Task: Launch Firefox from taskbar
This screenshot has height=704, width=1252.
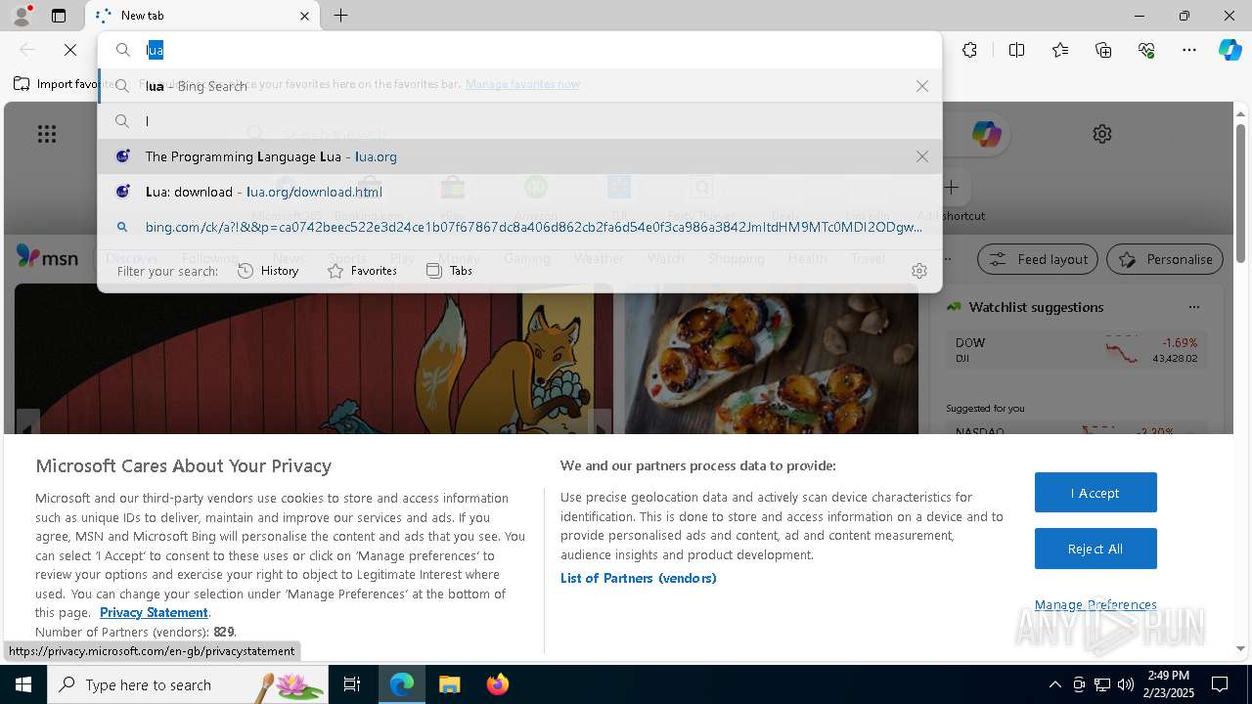Action: (497, 684)
